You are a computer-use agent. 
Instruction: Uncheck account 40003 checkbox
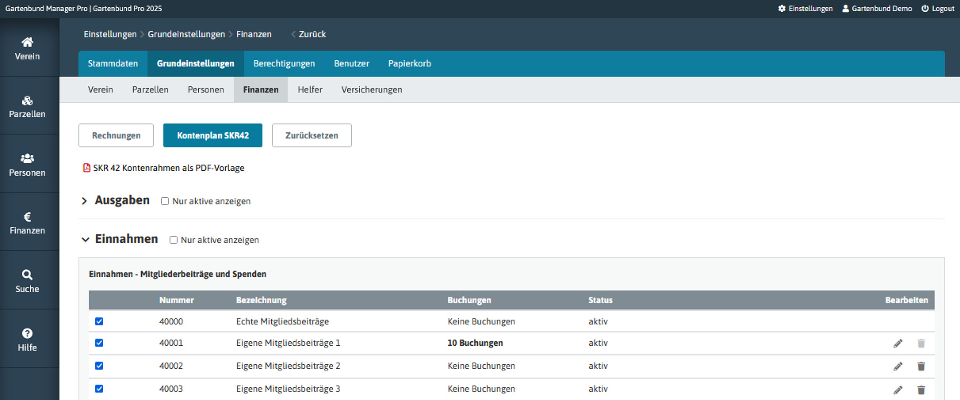point(99,389)
